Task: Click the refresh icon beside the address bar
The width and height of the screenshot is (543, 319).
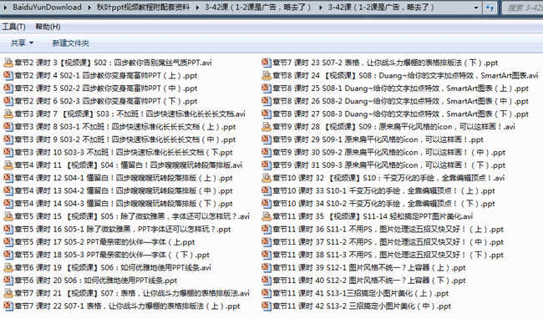Action: (x=490, y=8)
